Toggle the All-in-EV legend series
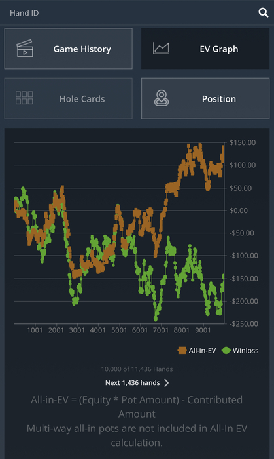This screenshot has height=459, width=274. coord(197,350)
